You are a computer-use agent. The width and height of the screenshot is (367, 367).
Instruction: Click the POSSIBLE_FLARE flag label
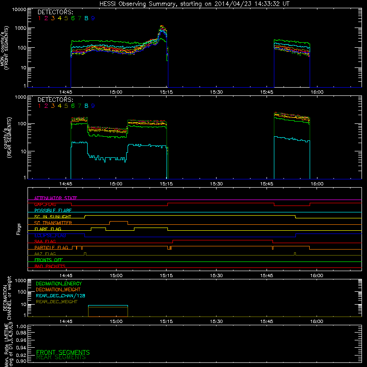[53, 211]
